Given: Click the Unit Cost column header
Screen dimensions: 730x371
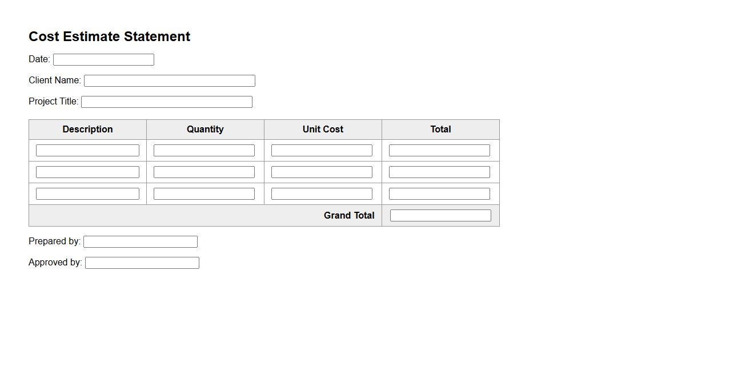Looking at the screenshot, I should point(323,130).
